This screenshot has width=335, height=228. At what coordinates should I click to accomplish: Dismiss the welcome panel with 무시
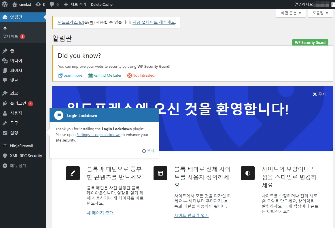pos(319,94)
